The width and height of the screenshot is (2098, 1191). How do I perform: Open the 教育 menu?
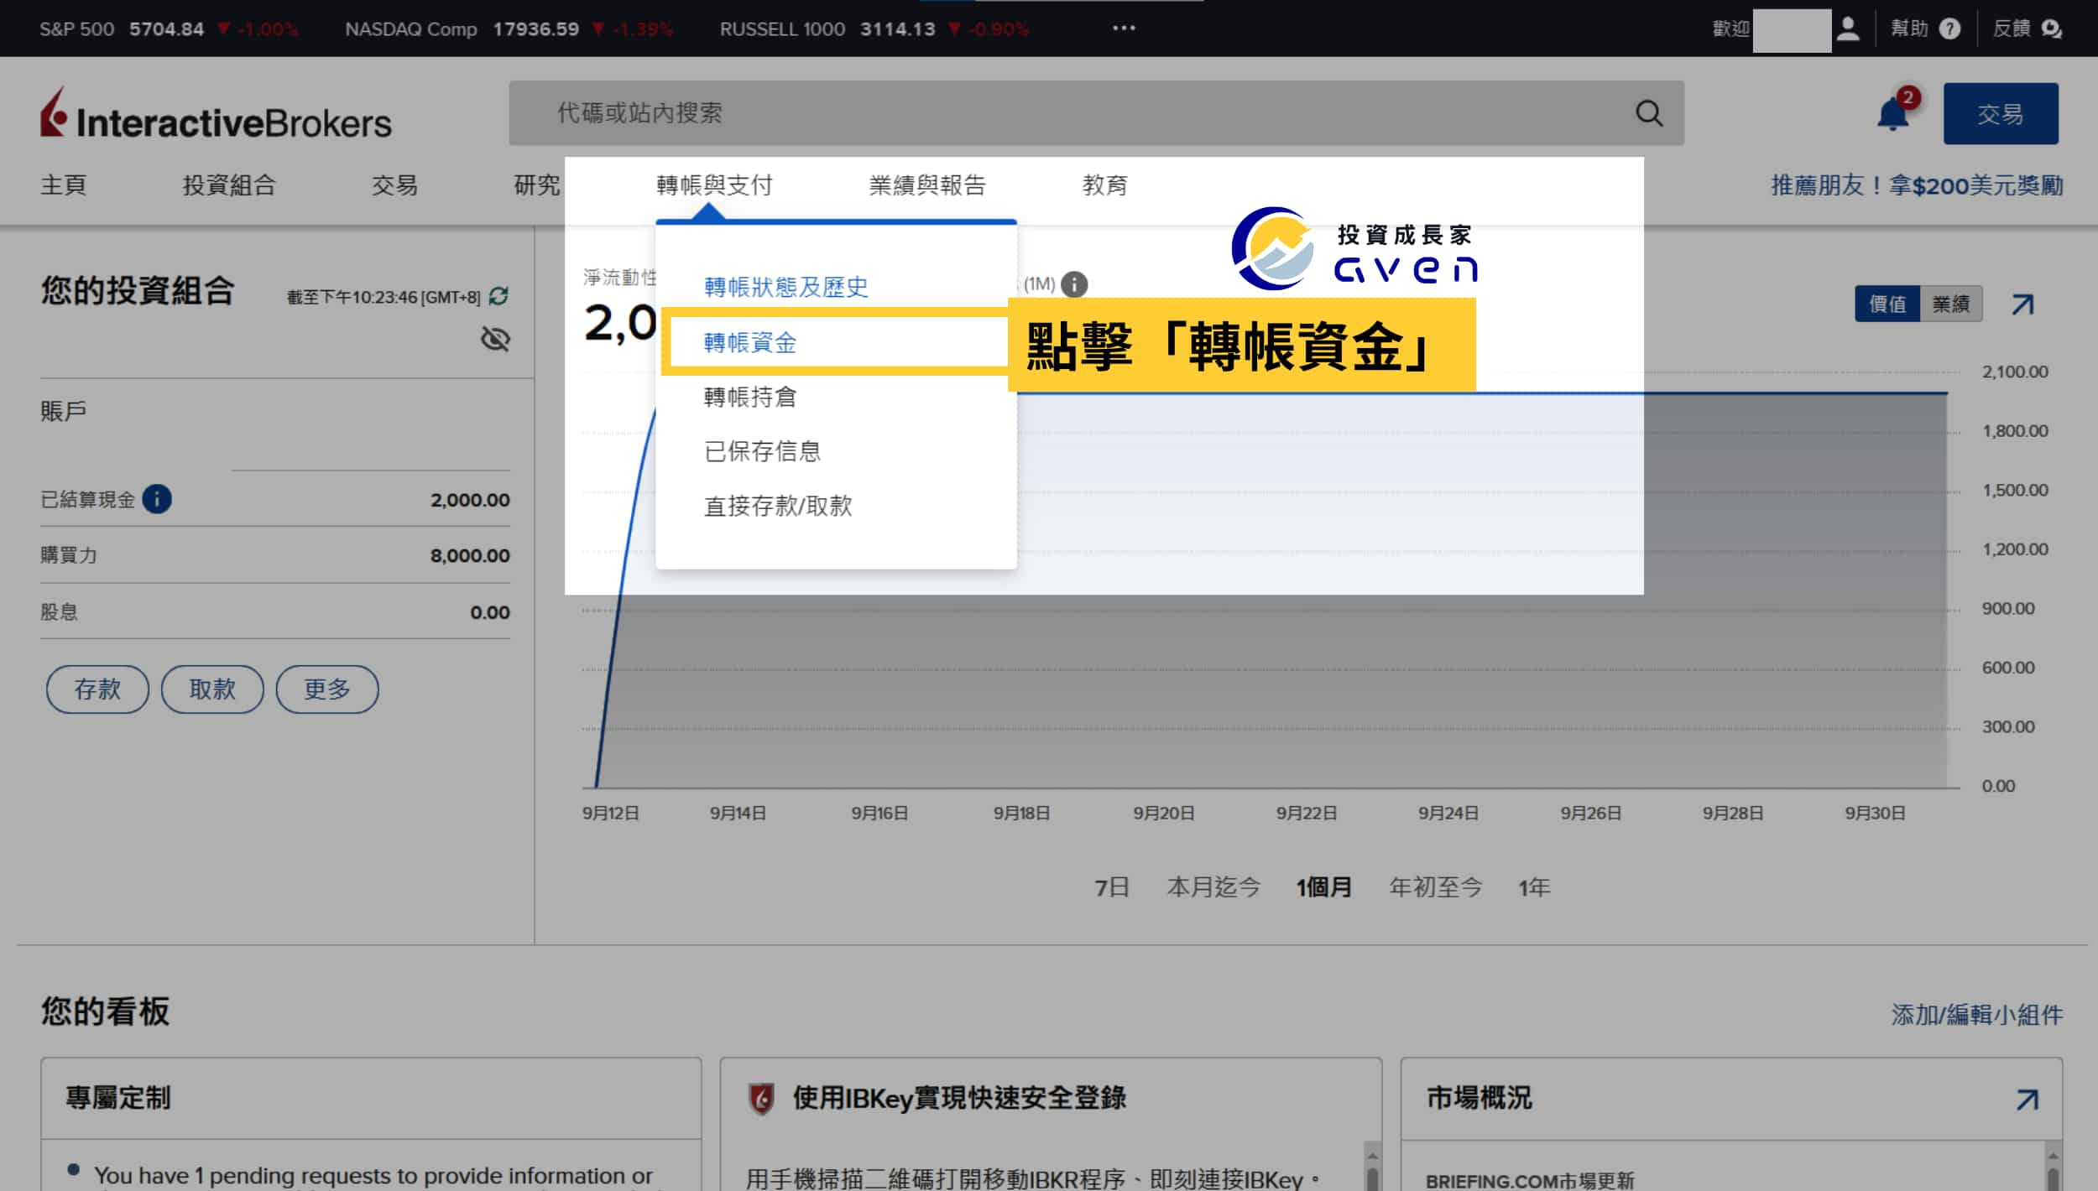[1105, 185]
